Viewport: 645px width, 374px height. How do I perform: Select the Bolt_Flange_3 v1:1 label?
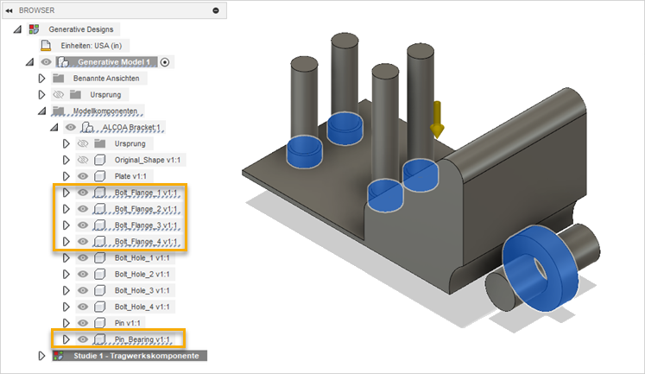coord(146,225)
